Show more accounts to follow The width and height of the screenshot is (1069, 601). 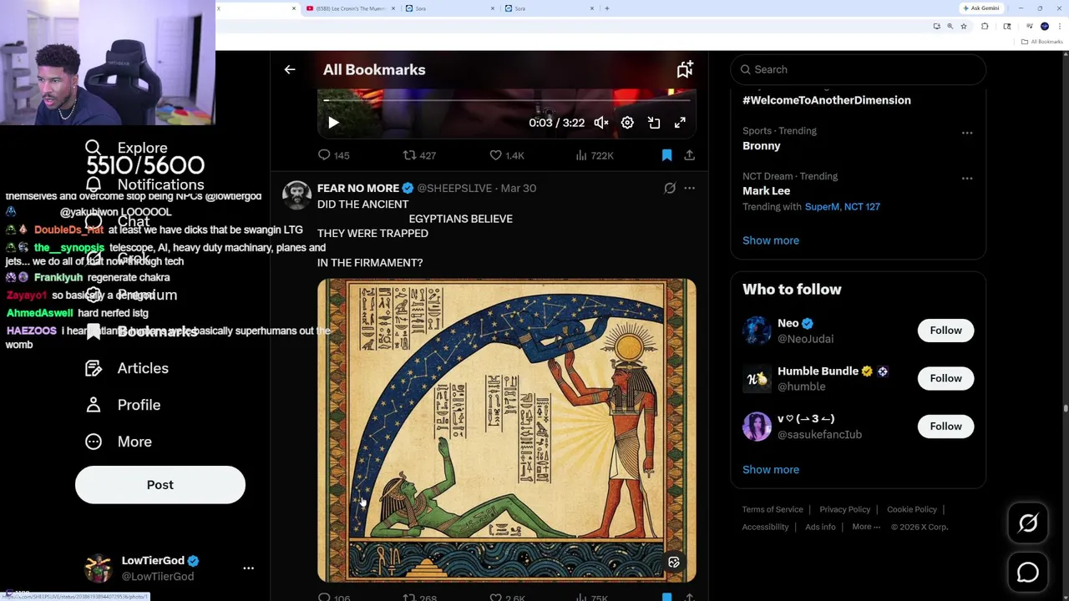pyautogui.click(x=771, y=469)
